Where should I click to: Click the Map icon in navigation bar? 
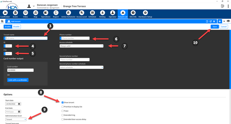[35, 13]
